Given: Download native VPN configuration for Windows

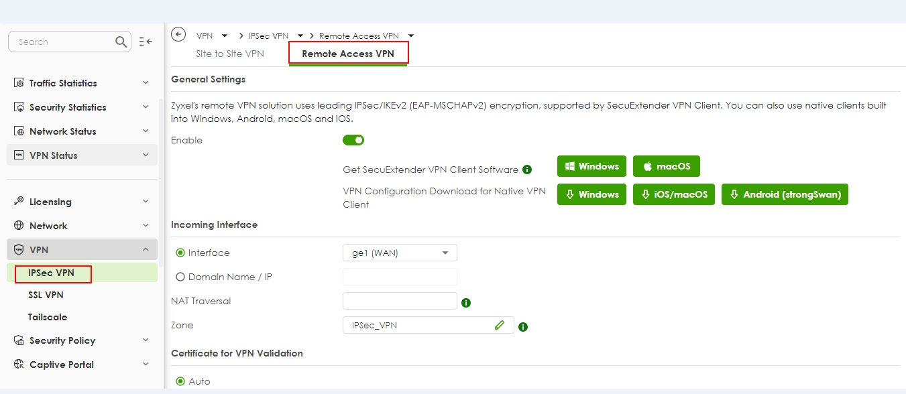Looking at the screenshot, I should [591, 194].
